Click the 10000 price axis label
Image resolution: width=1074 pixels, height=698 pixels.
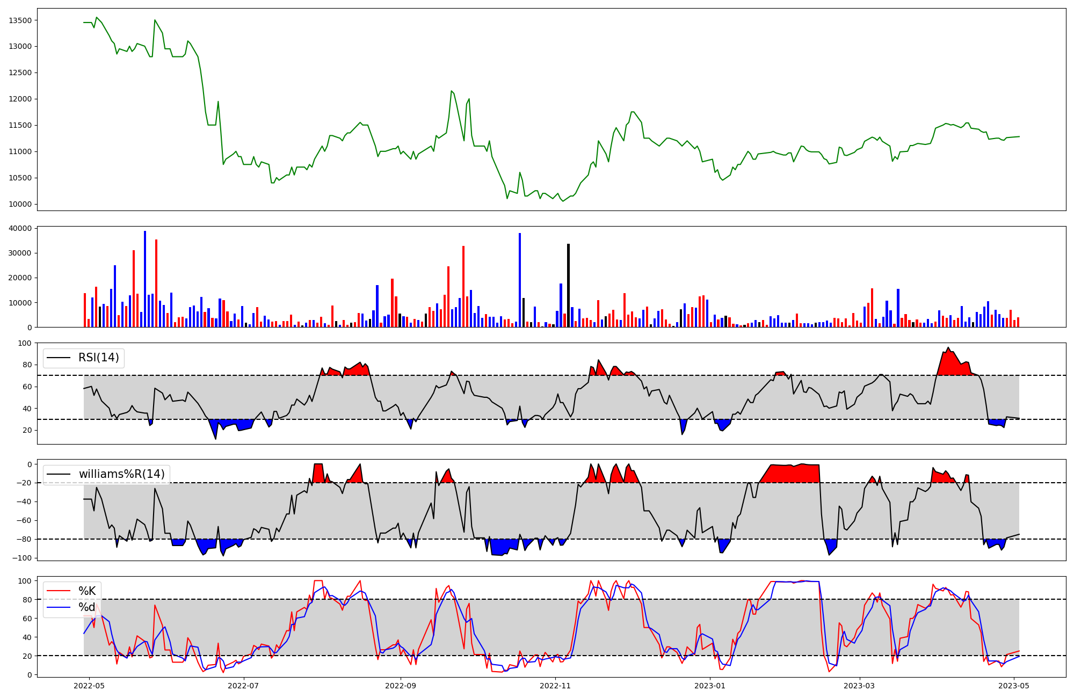20,204
